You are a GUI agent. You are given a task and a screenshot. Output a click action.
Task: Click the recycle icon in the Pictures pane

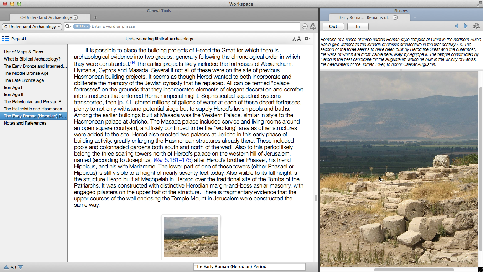[476, 26]
